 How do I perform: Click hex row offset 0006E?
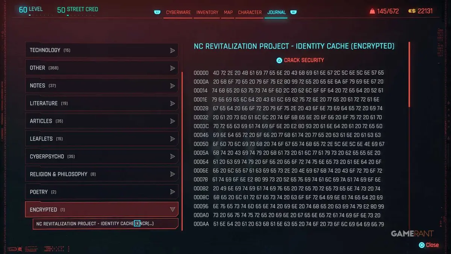click(x=201, y=171)
